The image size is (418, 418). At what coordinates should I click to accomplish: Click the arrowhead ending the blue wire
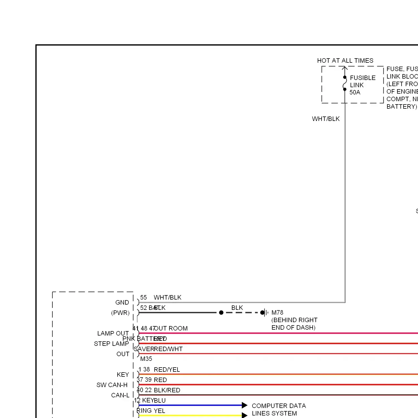pos(245,405)
